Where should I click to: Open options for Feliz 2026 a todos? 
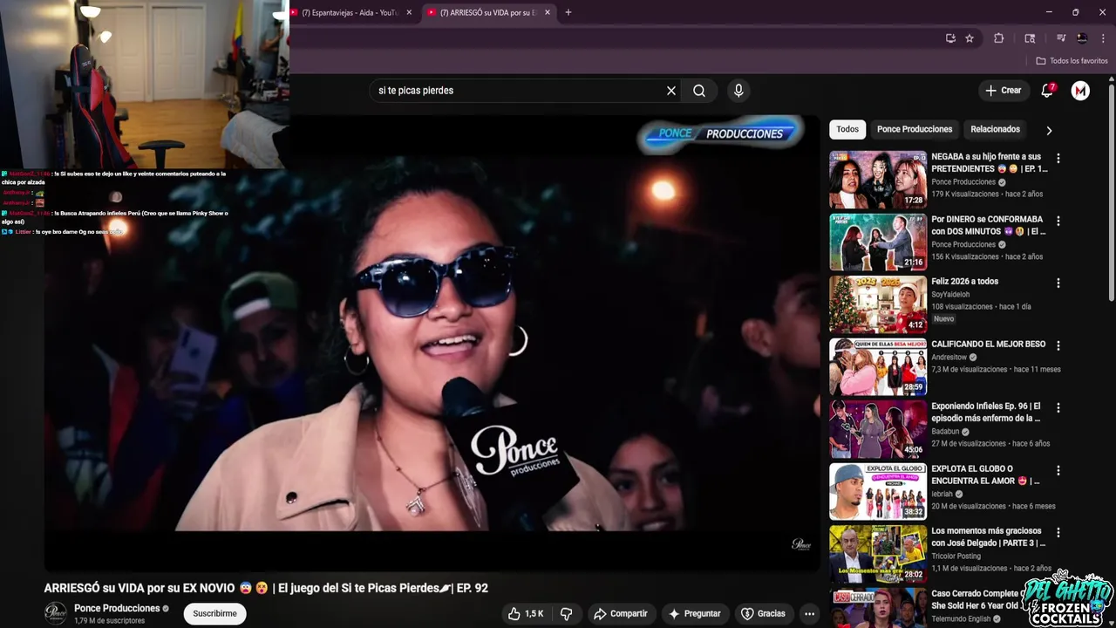1058,283
